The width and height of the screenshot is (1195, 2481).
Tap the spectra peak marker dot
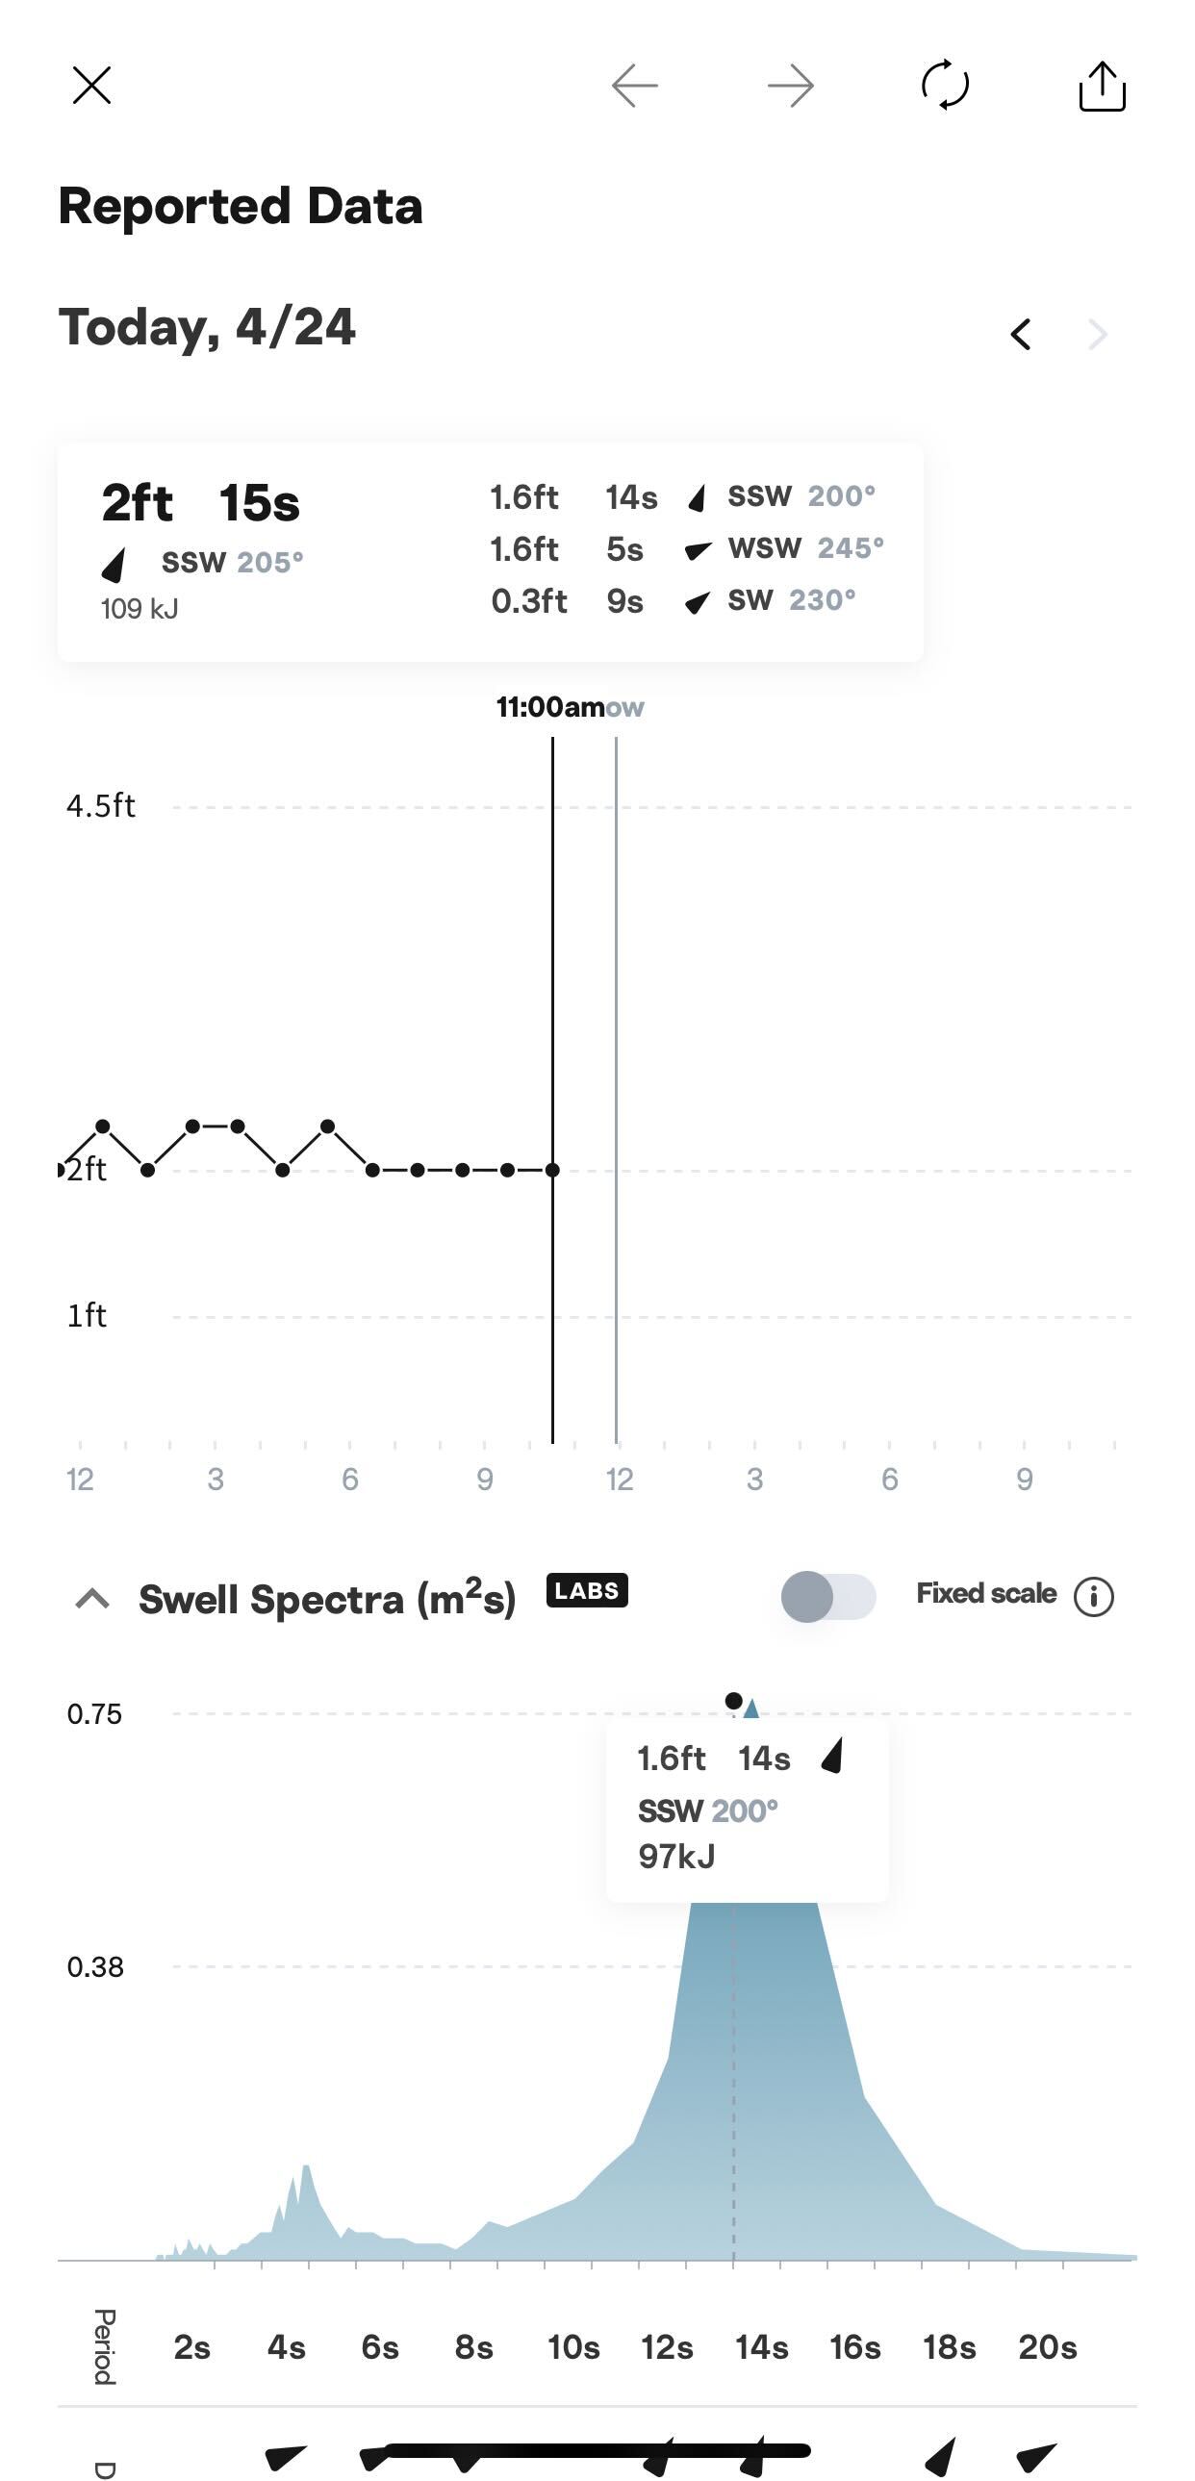tap(734, 1700)
